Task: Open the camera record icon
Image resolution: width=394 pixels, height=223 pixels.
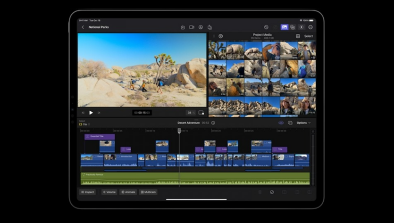Action: (x=192, y=27)
